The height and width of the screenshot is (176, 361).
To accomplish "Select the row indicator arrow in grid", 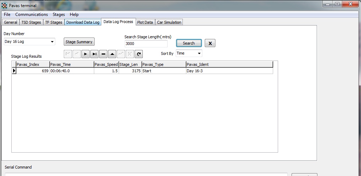I will tap(14, 71).
